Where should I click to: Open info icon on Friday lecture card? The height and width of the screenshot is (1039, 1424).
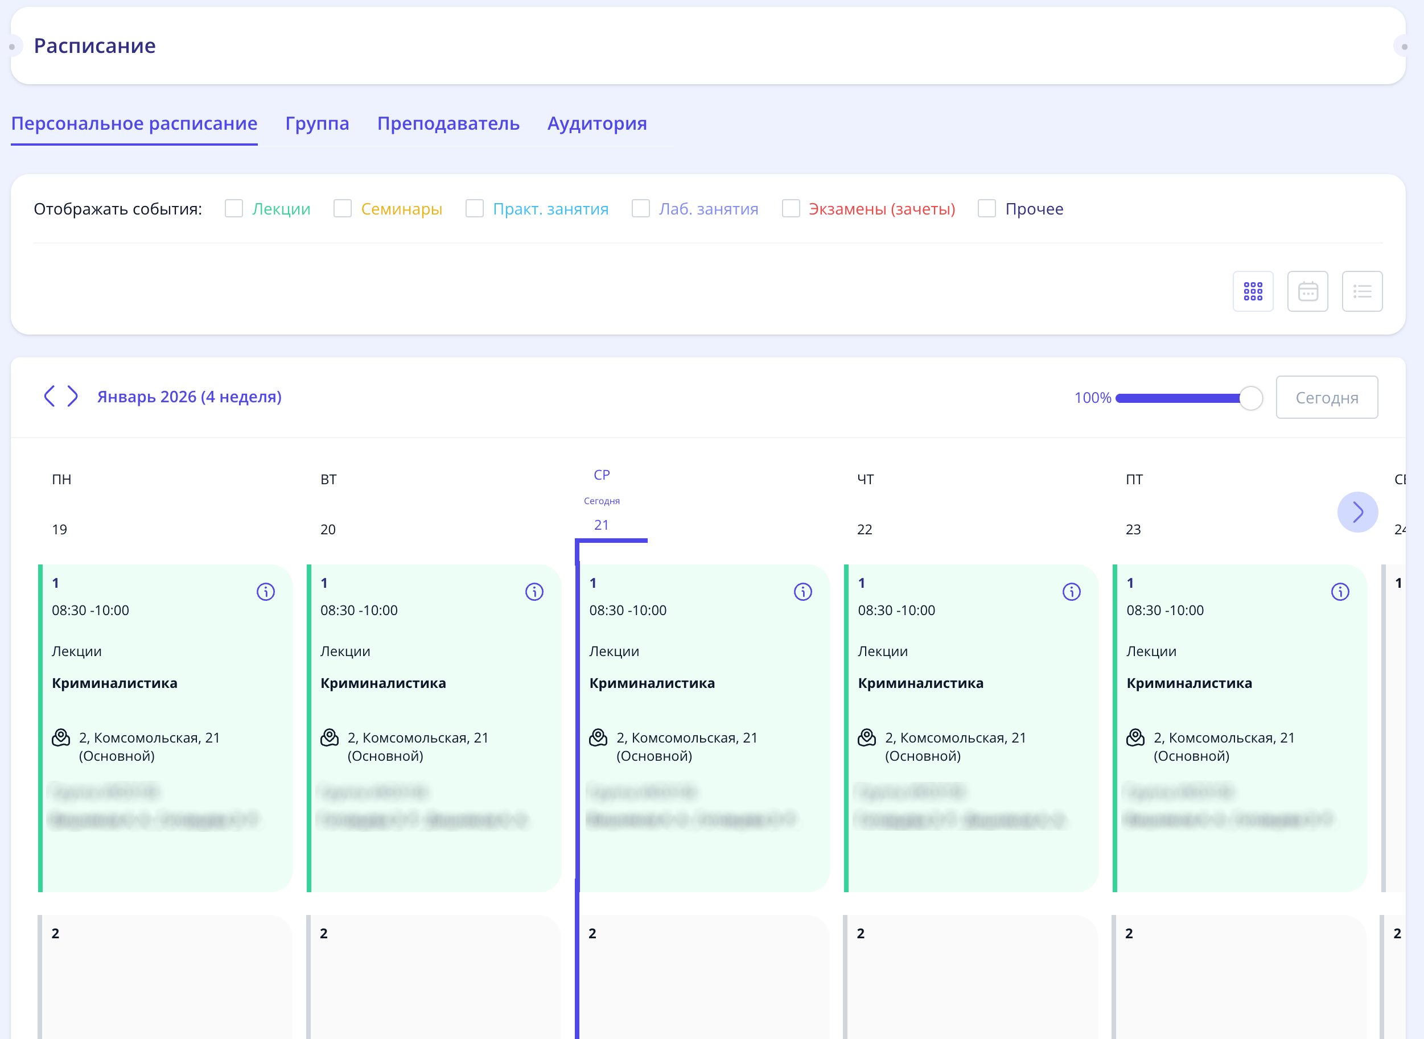[x=1340, y=592]
